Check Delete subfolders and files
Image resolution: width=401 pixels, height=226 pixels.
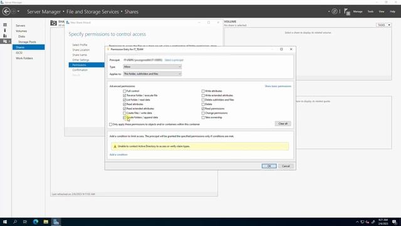[x=203, y=100]
